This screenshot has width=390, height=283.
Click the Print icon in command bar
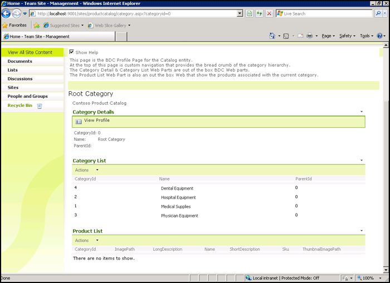pos(310,36)
